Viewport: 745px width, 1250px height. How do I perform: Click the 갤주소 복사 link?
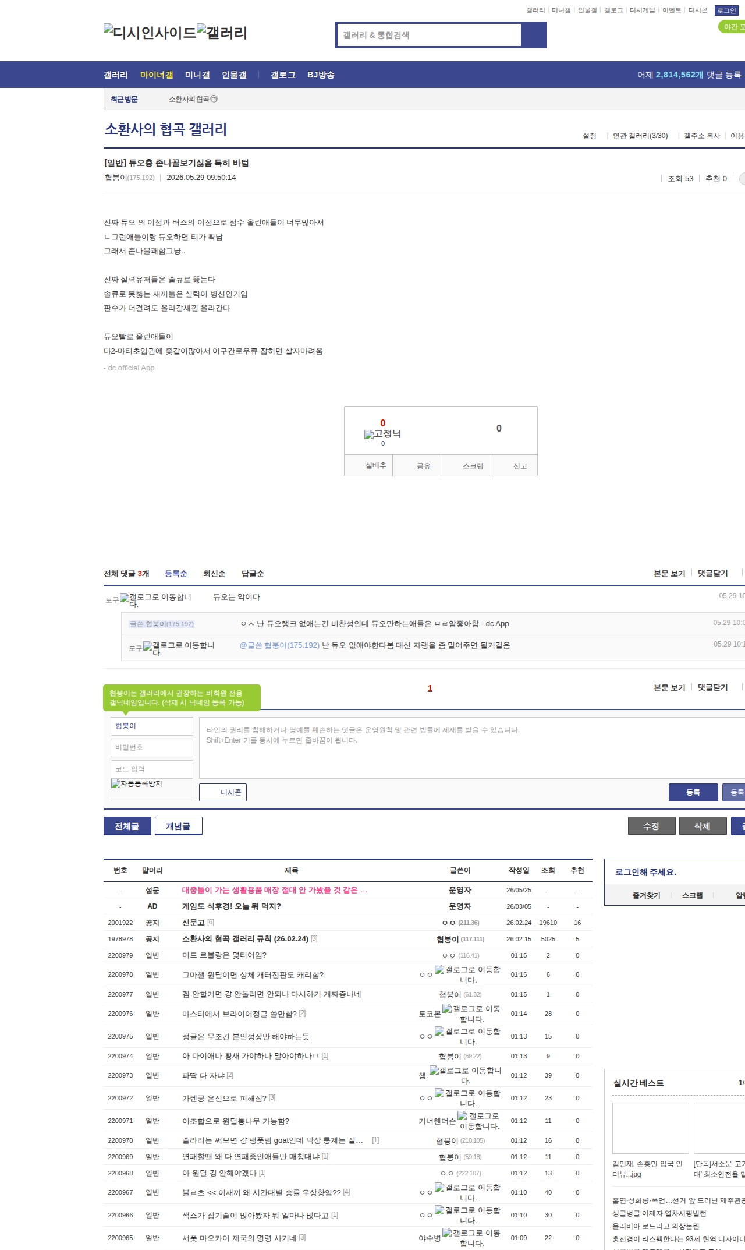pyautogui.click(x=702, y=136)
